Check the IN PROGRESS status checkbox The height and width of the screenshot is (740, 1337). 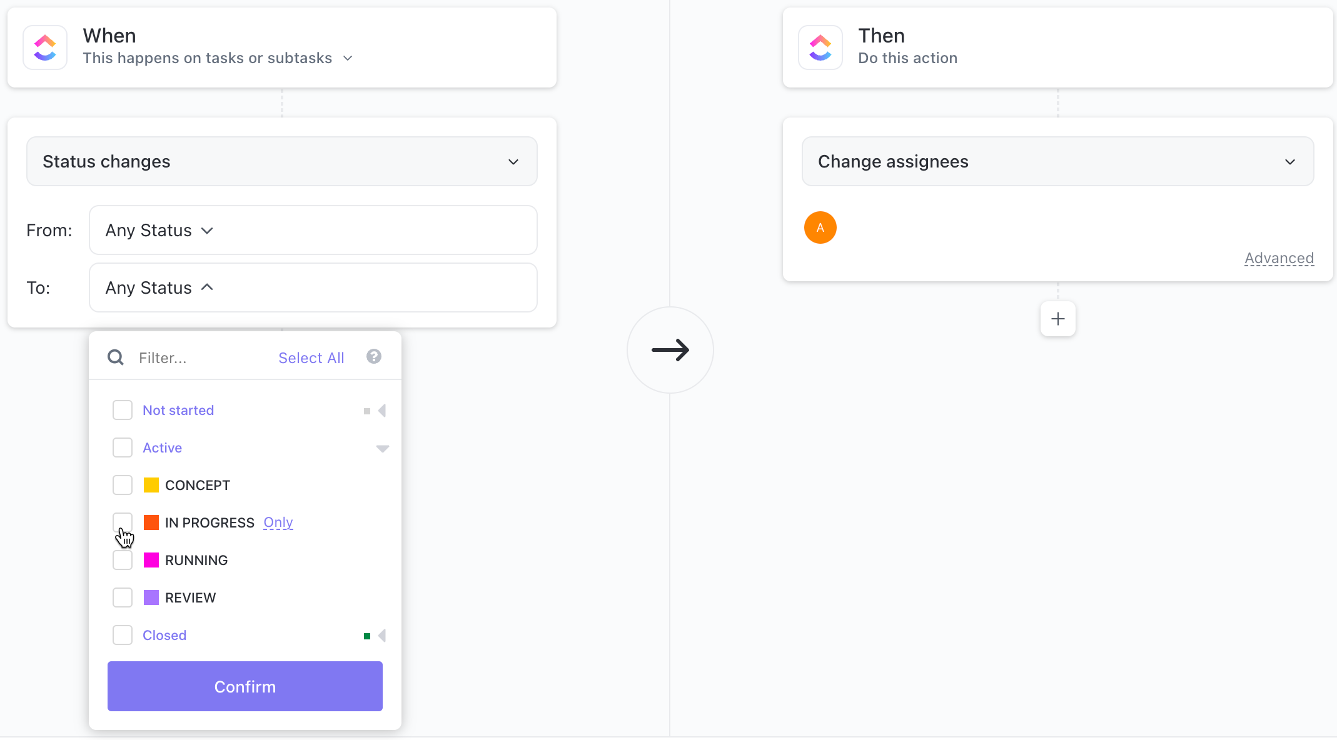[123, 522]
